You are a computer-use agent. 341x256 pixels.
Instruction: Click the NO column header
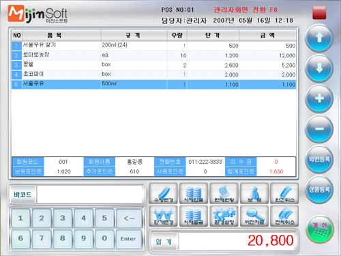[x=17, y=35]
